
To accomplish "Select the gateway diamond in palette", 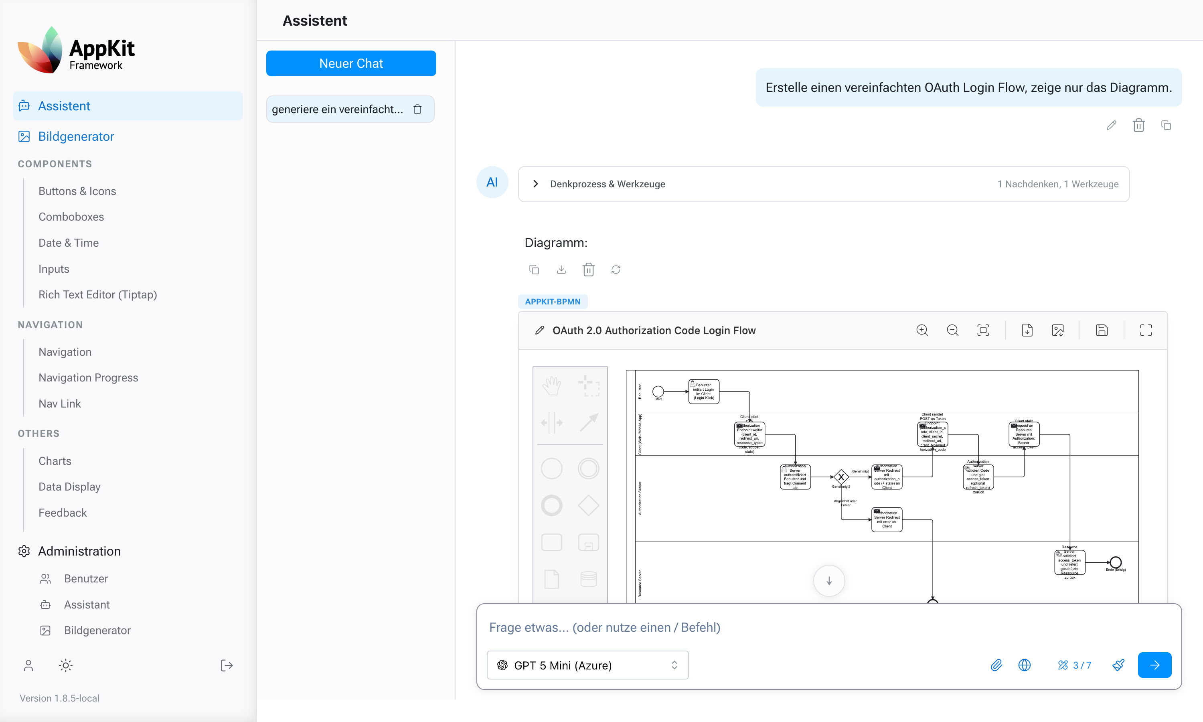I will (588, 505).
